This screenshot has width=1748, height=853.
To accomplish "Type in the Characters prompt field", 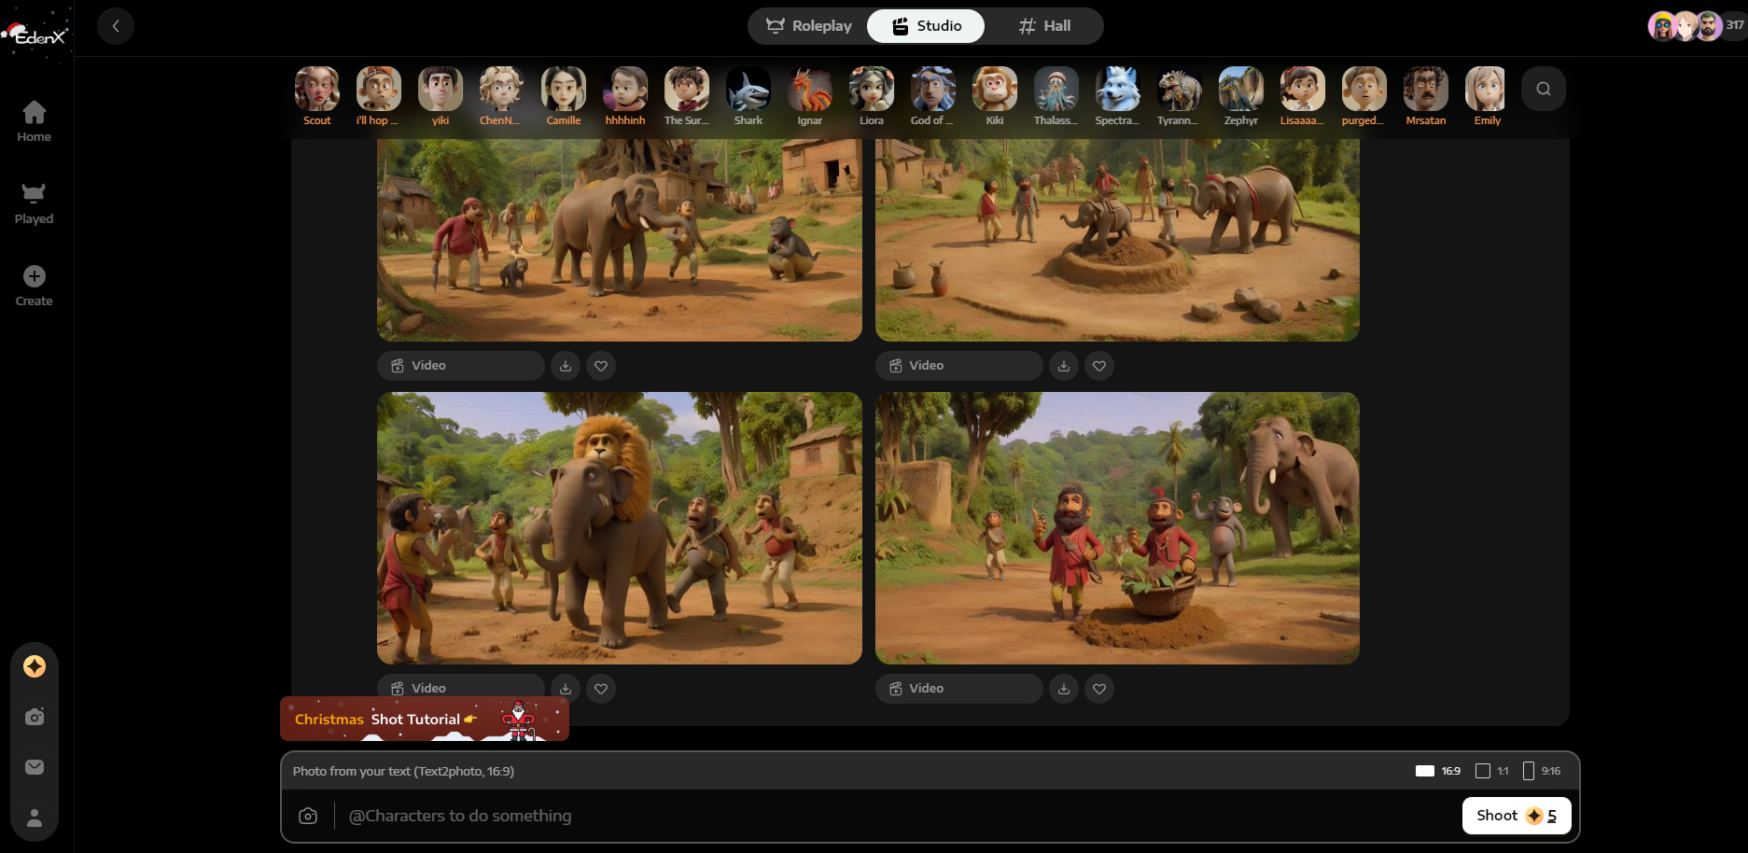I will point(840,816).
